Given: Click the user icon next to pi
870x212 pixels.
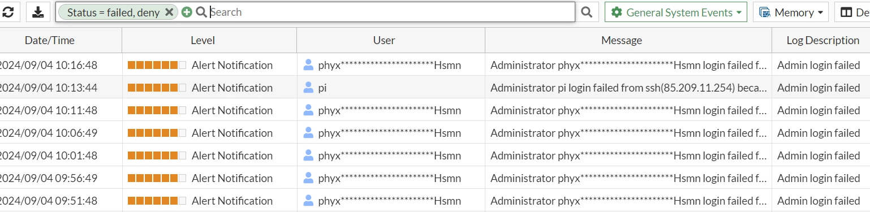Looking at the screenshot, I should click(308, 87).
